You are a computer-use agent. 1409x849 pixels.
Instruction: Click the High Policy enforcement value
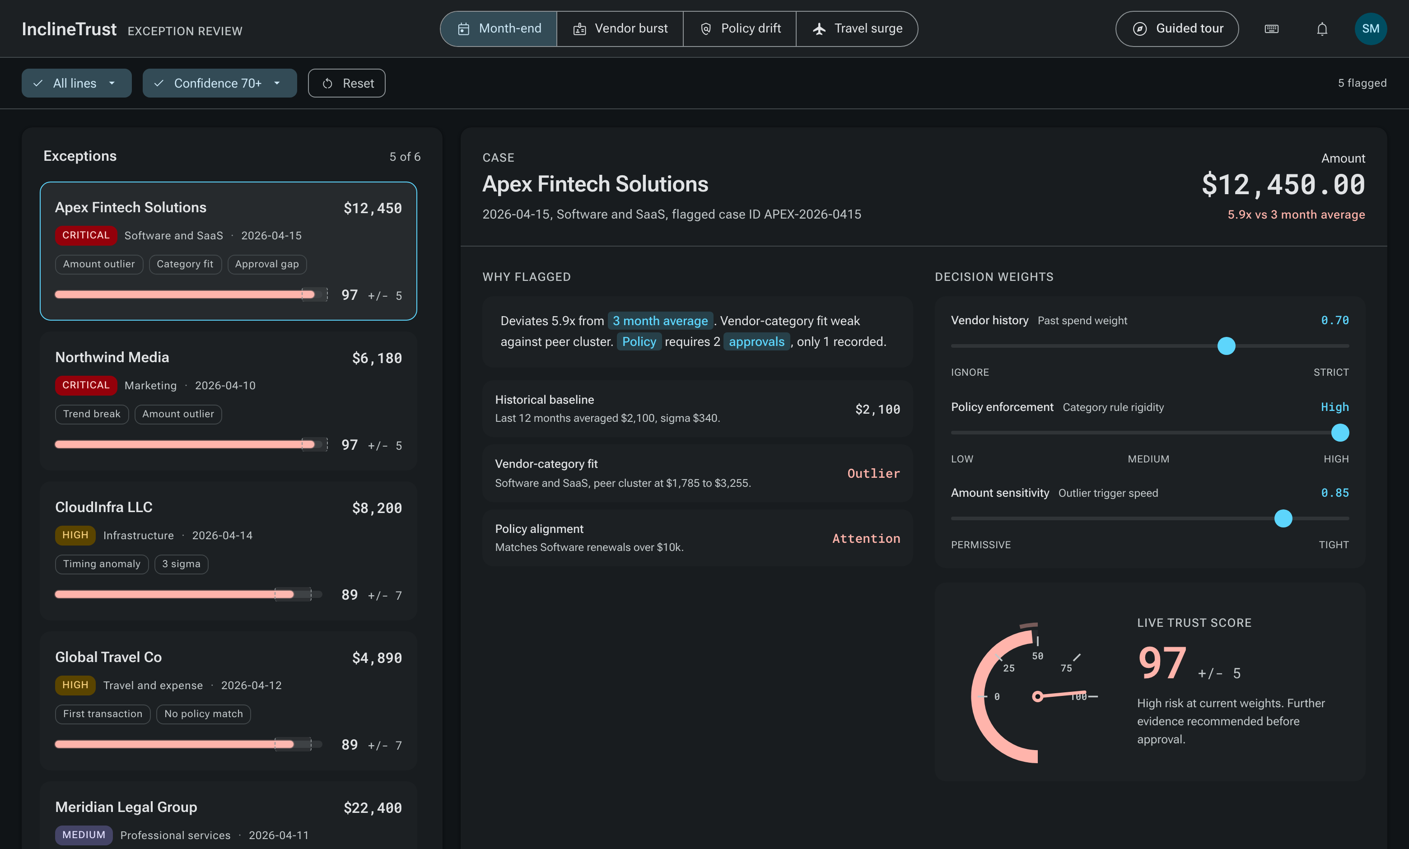tap(1334, 407)
